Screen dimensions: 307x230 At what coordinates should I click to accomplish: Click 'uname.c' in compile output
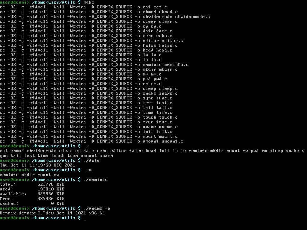coord(168,127)
